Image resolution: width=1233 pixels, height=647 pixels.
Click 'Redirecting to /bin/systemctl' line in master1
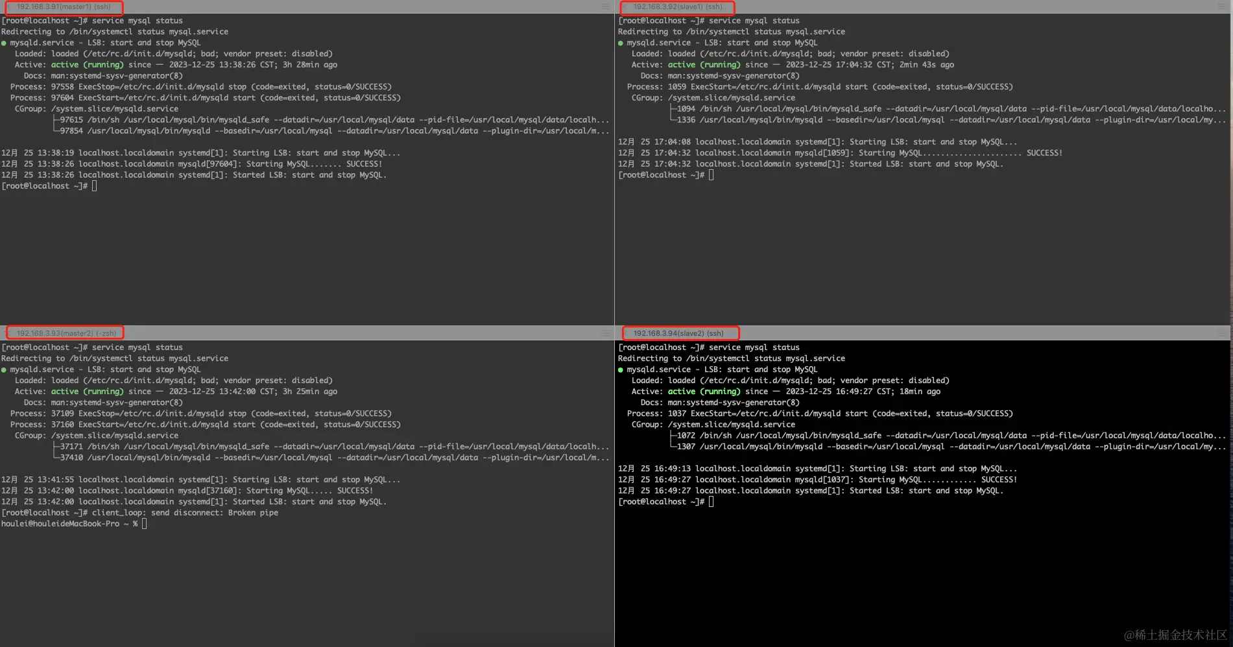point(115,32)
